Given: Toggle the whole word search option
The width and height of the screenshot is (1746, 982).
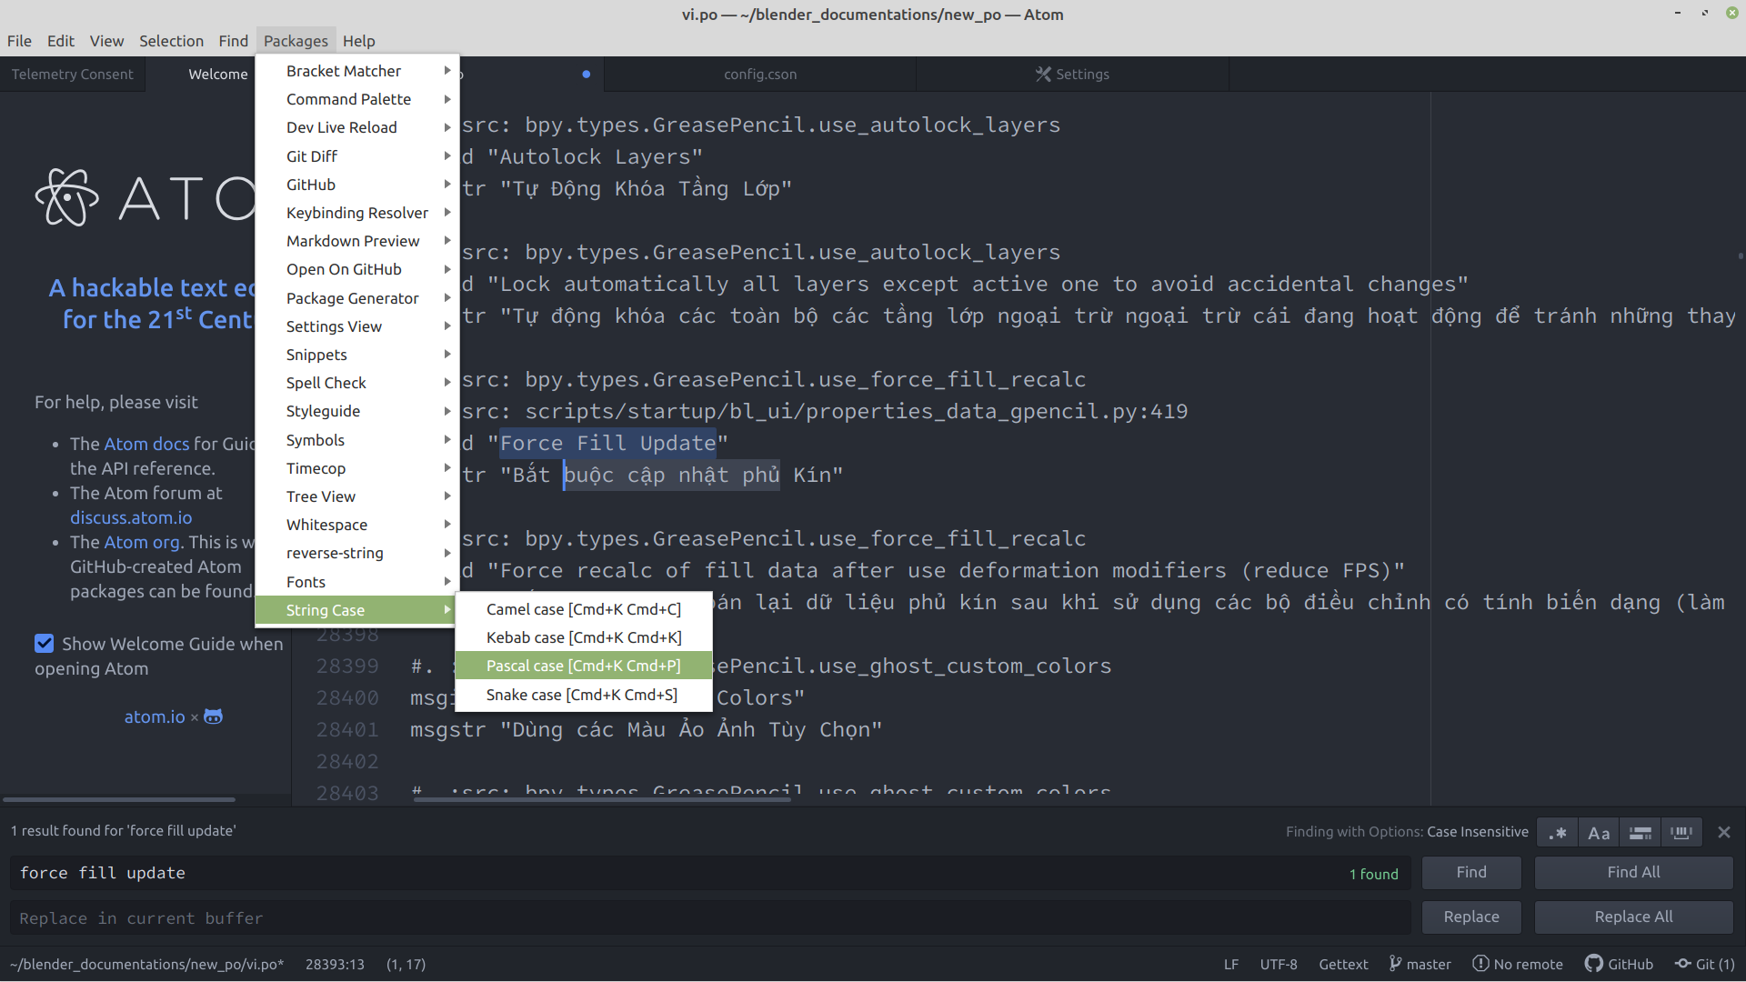Looking at the screenshot, I should coord(1681,833).
